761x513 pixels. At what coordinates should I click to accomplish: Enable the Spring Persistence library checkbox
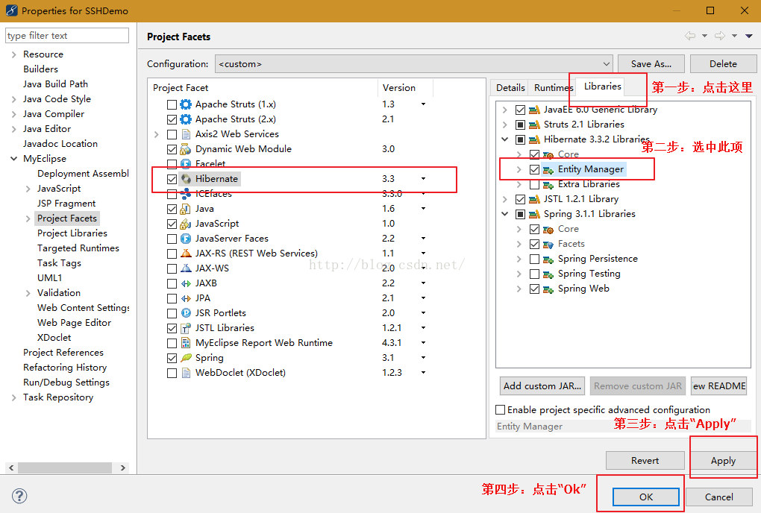(x=534, y=259)
